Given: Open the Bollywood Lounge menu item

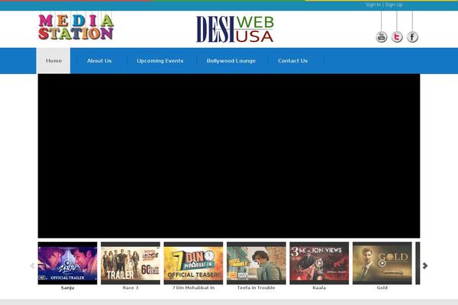Looking at the screenshot, I should click(231, 61).
